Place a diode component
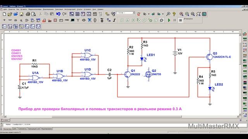This screenshot has height=139, width=248. (x=15, y=20)
